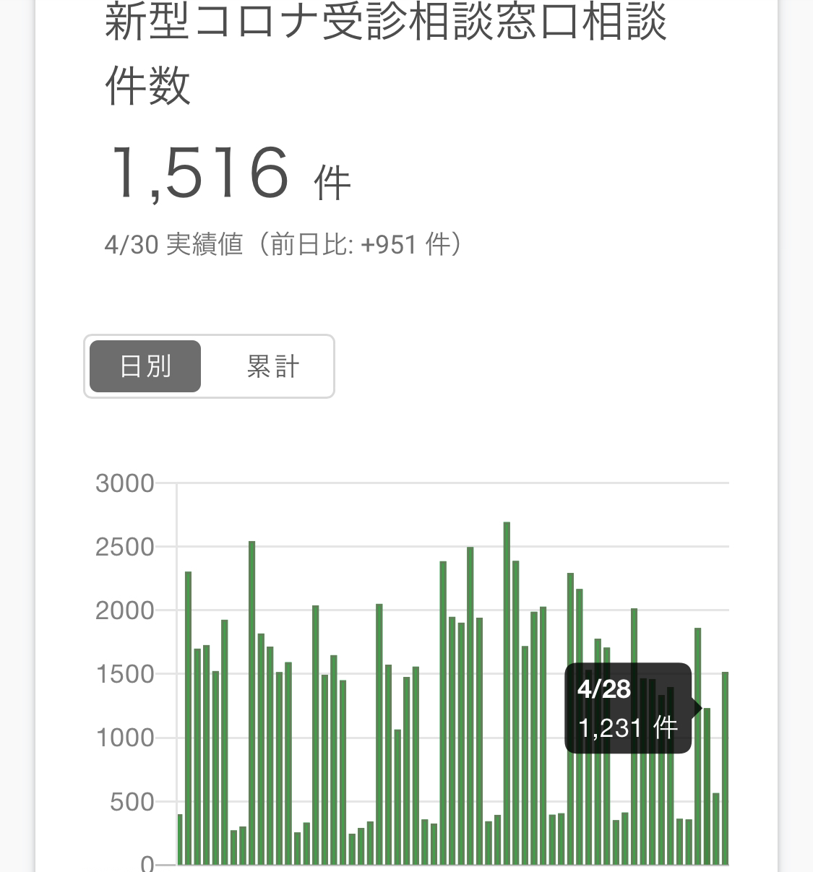The width and height of the screenshot is (813, 872).
Task: Click the 500 y-axis label
Action: coord(132,801)
